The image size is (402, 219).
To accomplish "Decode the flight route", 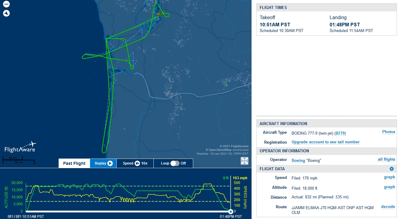I will [388, 207].
